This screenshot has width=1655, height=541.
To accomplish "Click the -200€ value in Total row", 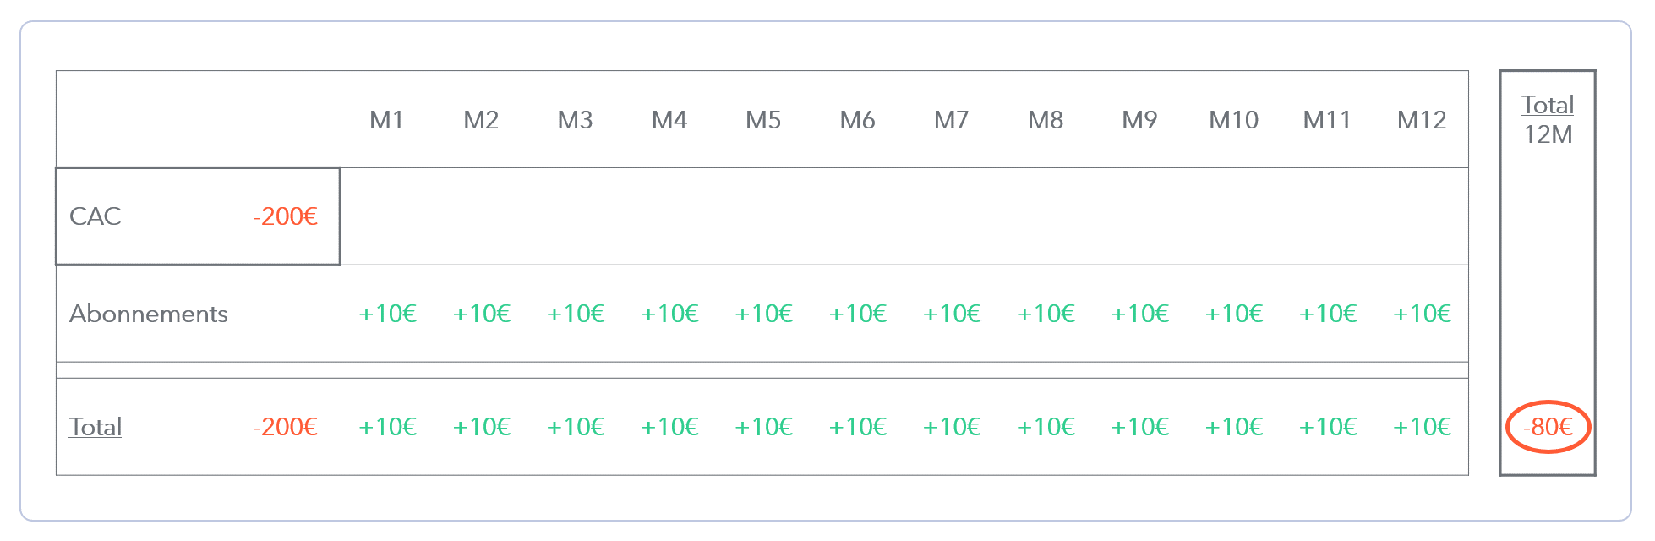I will coord(286,427).
